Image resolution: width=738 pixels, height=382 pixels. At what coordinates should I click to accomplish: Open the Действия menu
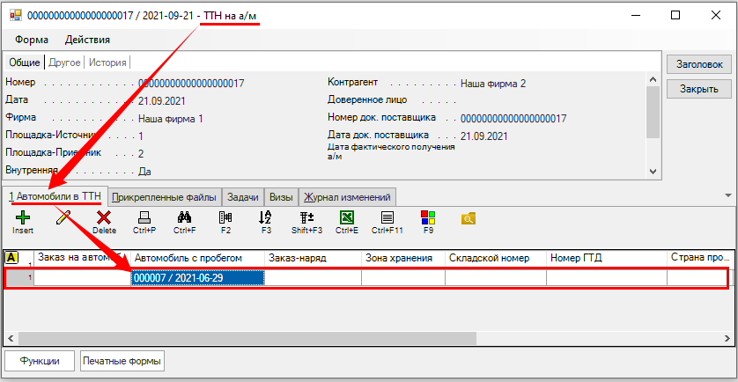tap(87, 40)
